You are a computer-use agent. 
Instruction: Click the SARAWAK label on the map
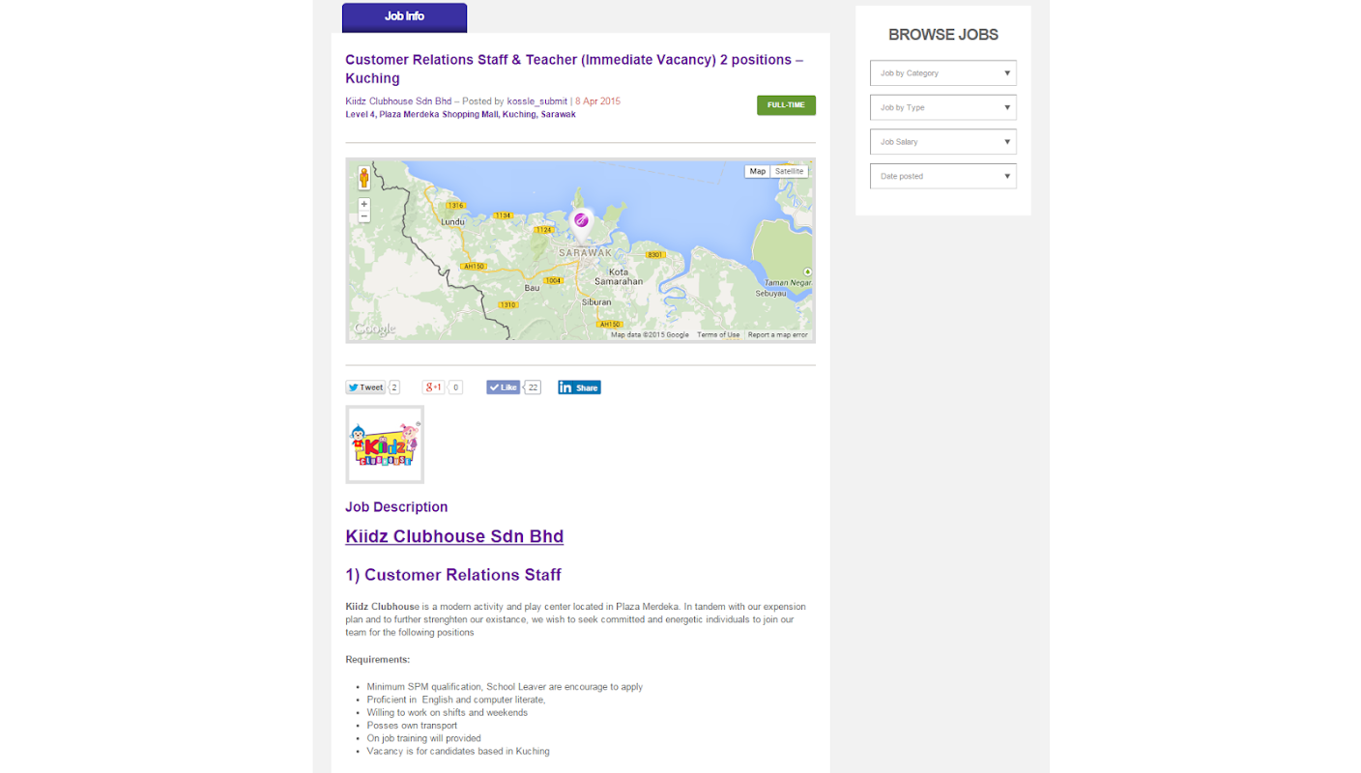coord(586,252)
